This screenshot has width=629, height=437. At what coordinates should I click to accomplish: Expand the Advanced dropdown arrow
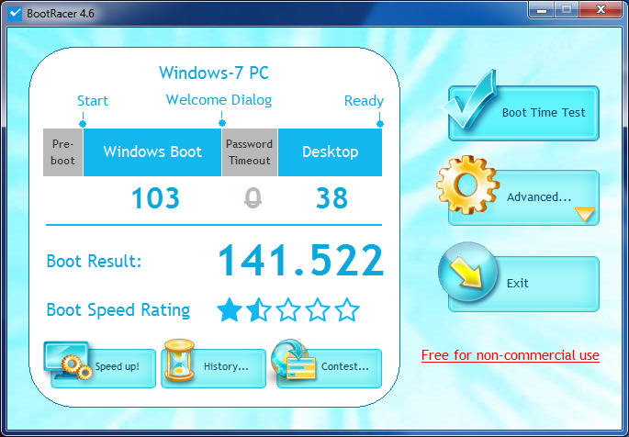[x=585, y=214]
